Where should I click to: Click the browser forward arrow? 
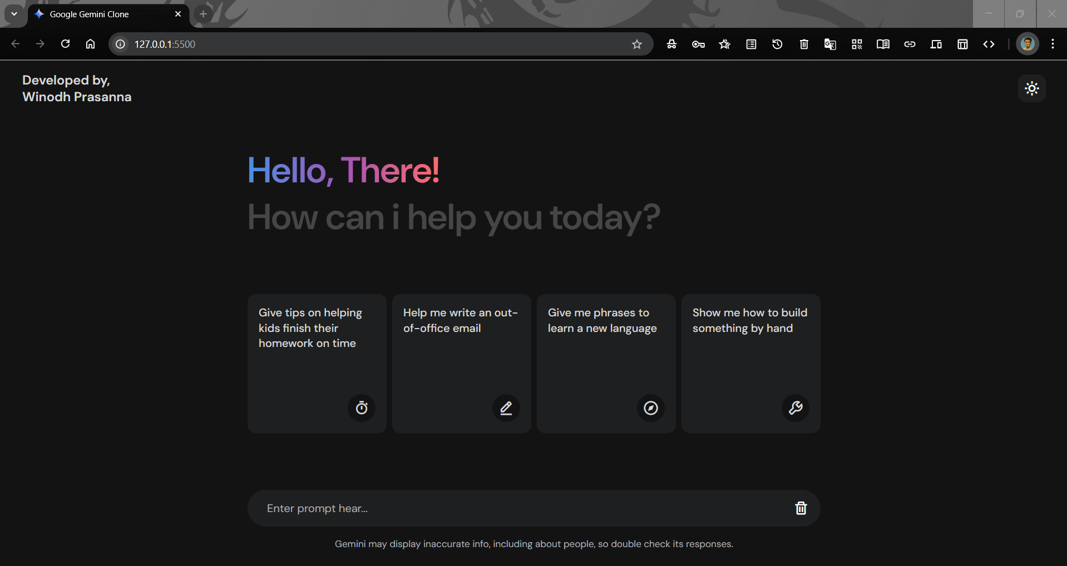pos(40,44)
